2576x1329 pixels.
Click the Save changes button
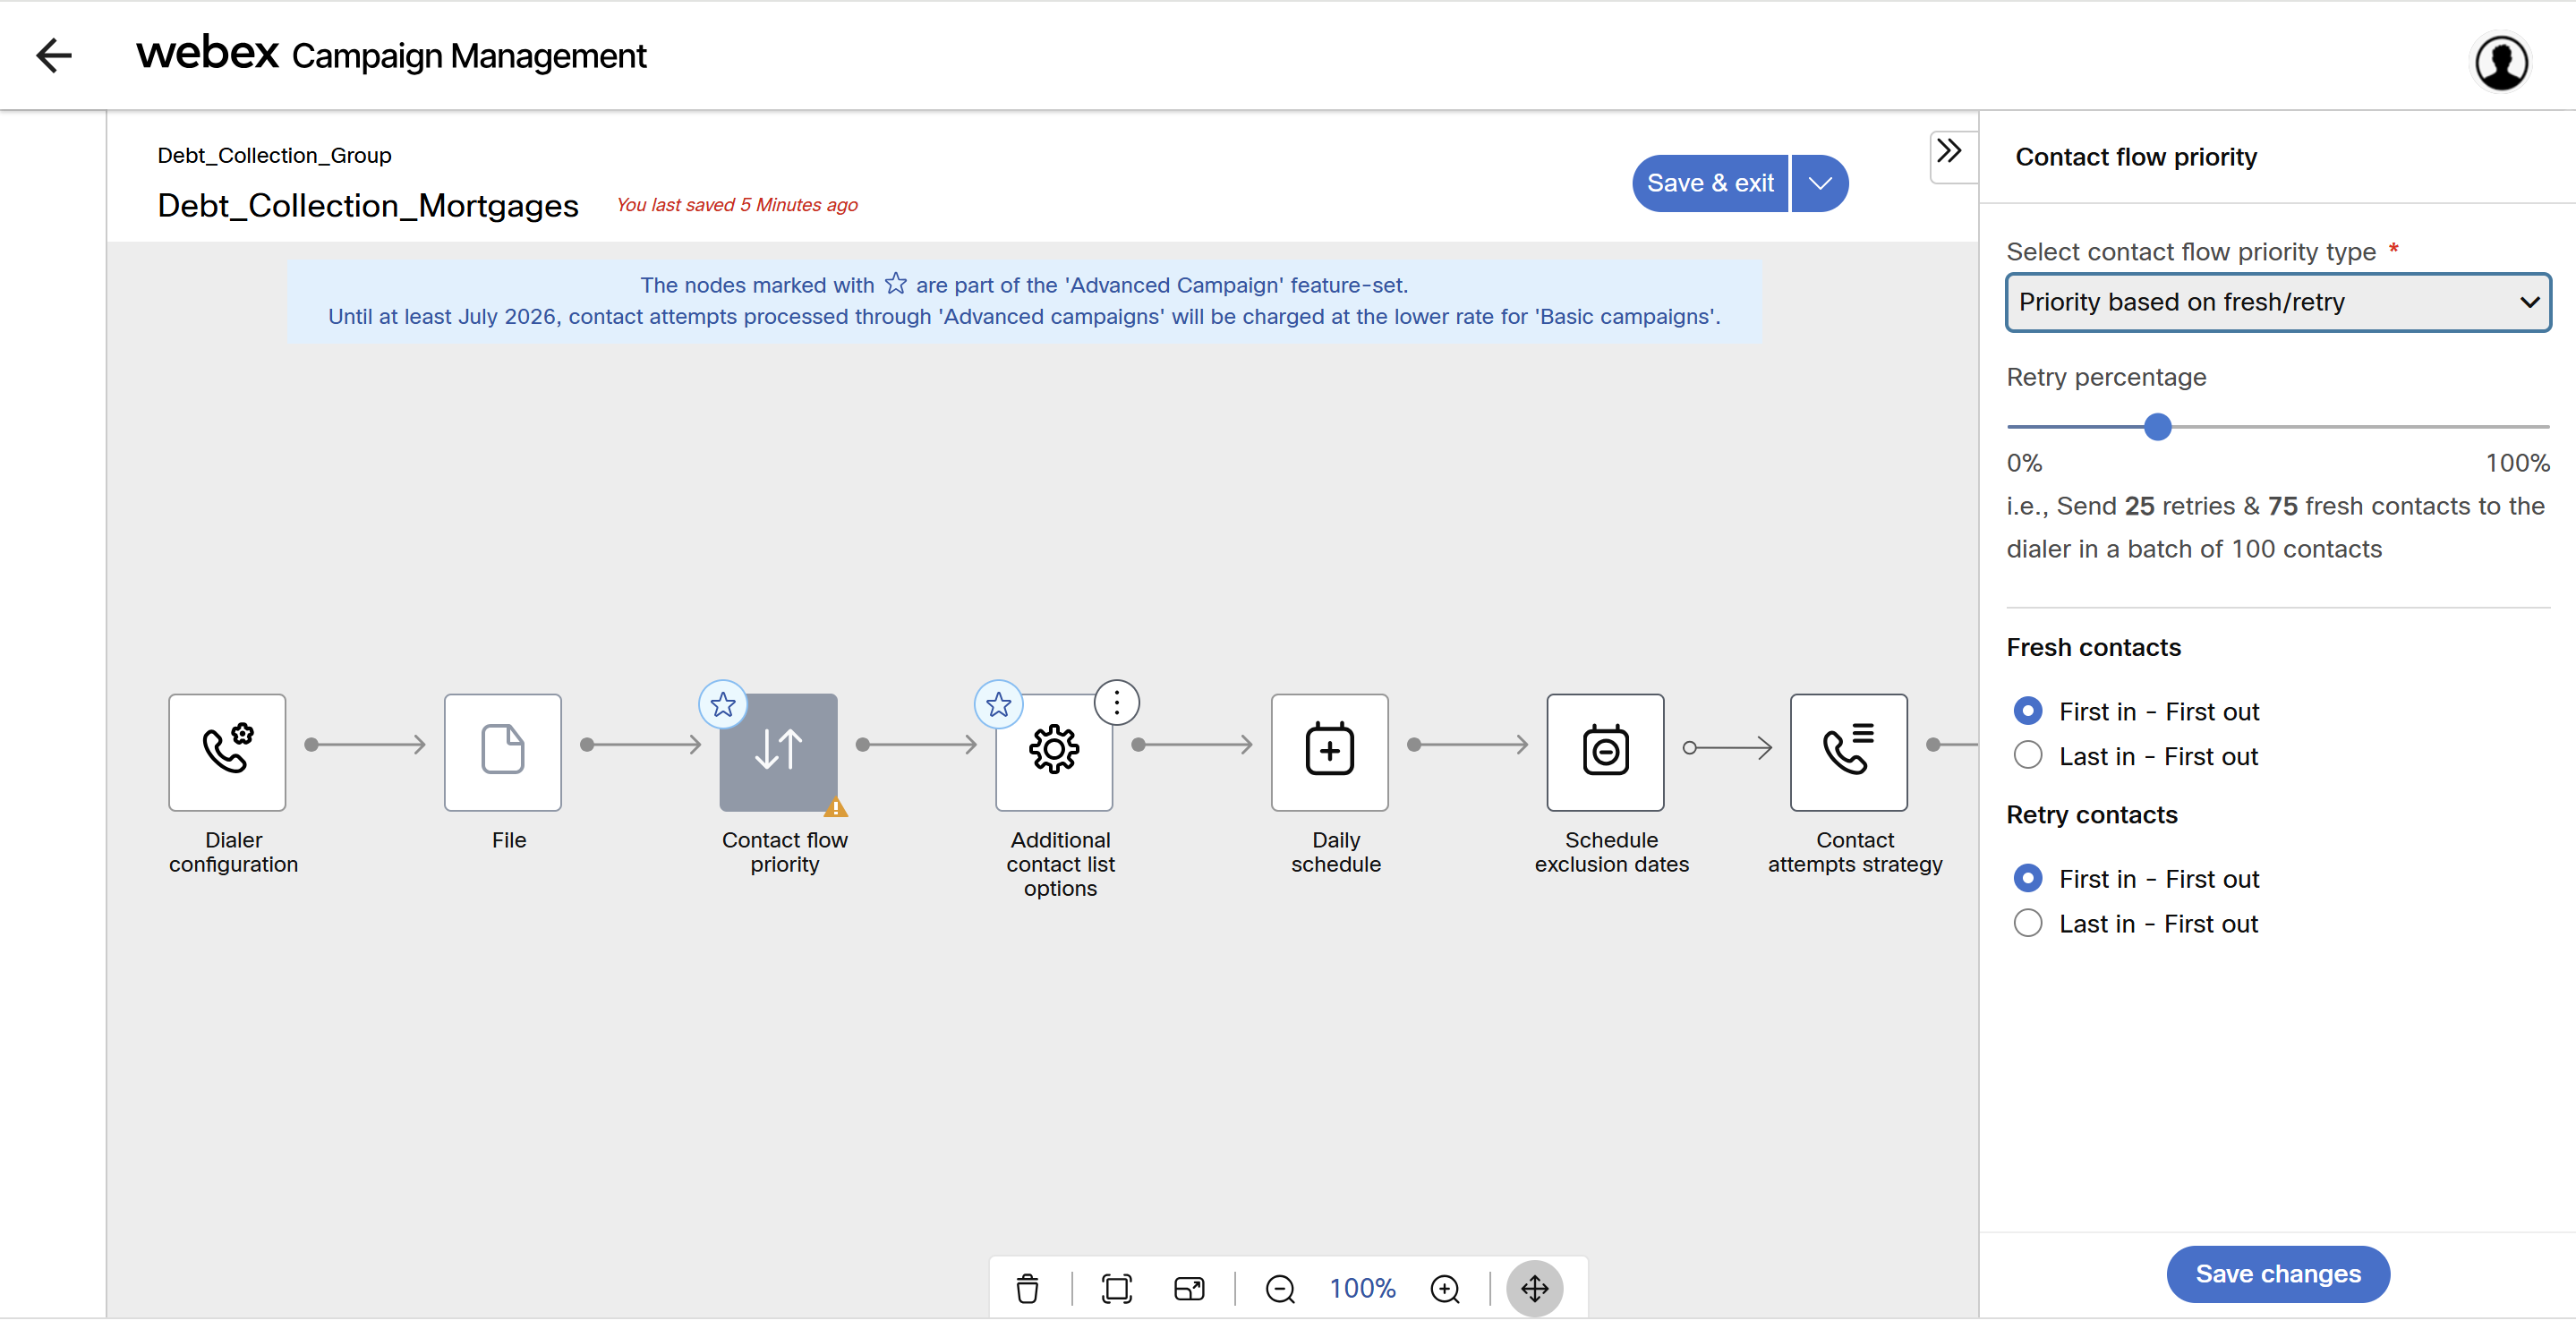[x=2277, y=1273]
